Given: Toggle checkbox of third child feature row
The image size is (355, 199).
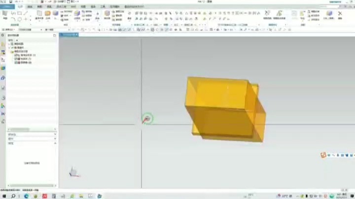Looking at the screenshot, I should [x=16, y=62].
